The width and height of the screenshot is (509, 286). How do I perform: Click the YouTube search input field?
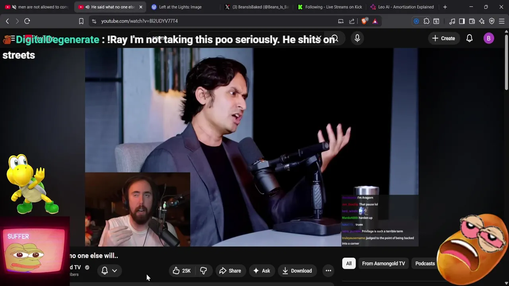coord(235,38)
